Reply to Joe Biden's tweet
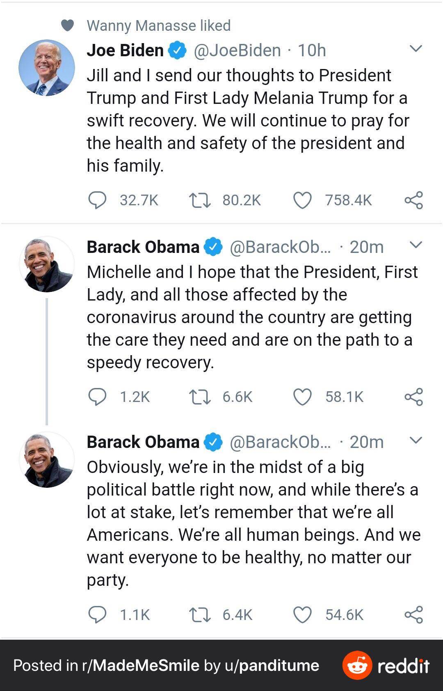Screen dimensions: 443x691 point(97,200)
